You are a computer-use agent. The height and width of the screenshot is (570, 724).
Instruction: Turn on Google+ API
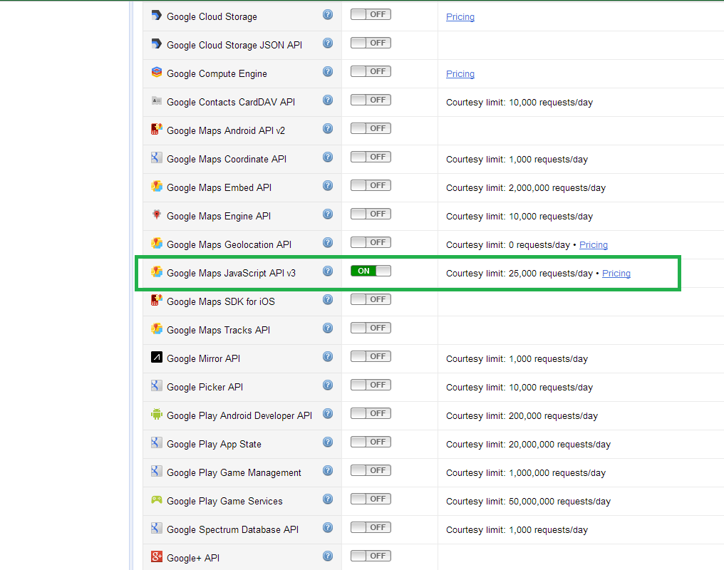371,556
